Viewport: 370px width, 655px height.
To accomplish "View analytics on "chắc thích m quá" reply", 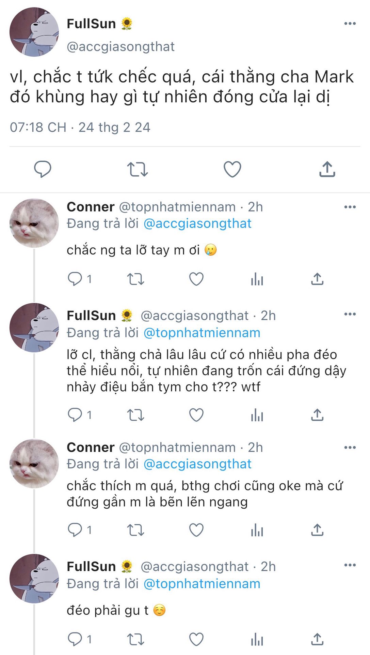I will coord(257,530).
